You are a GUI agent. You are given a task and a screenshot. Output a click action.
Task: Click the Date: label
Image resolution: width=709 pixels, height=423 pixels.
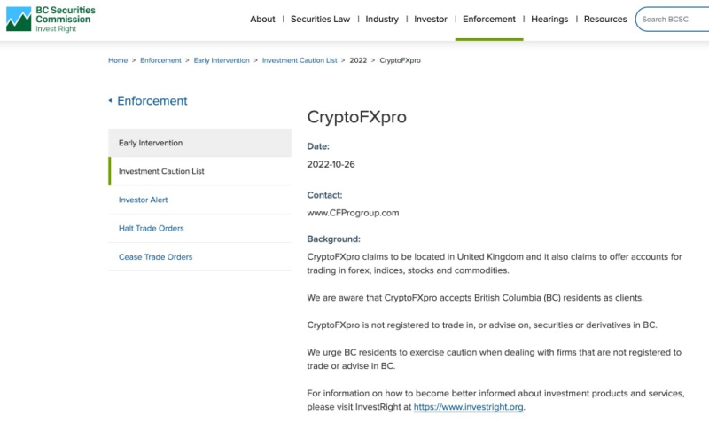click(318, 146)
